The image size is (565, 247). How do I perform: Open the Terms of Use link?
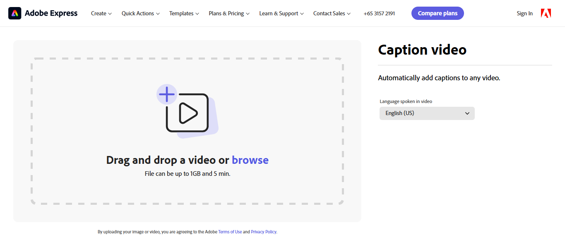(x=230, y=232)
